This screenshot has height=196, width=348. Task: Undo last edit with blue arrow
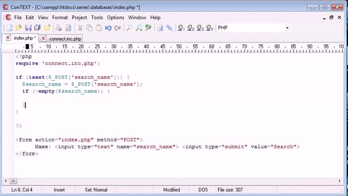pyautogui.click(x=108, y=28)
